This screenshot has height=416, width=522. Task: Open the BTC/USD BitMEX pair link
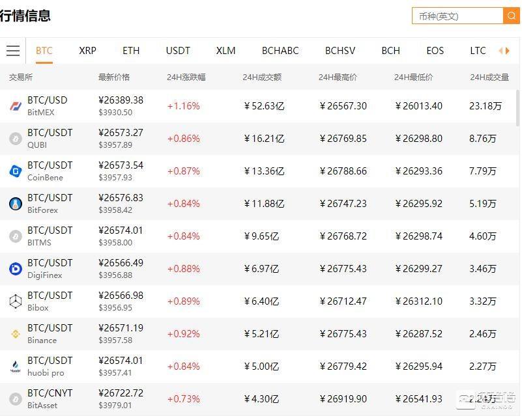(47, 100)
